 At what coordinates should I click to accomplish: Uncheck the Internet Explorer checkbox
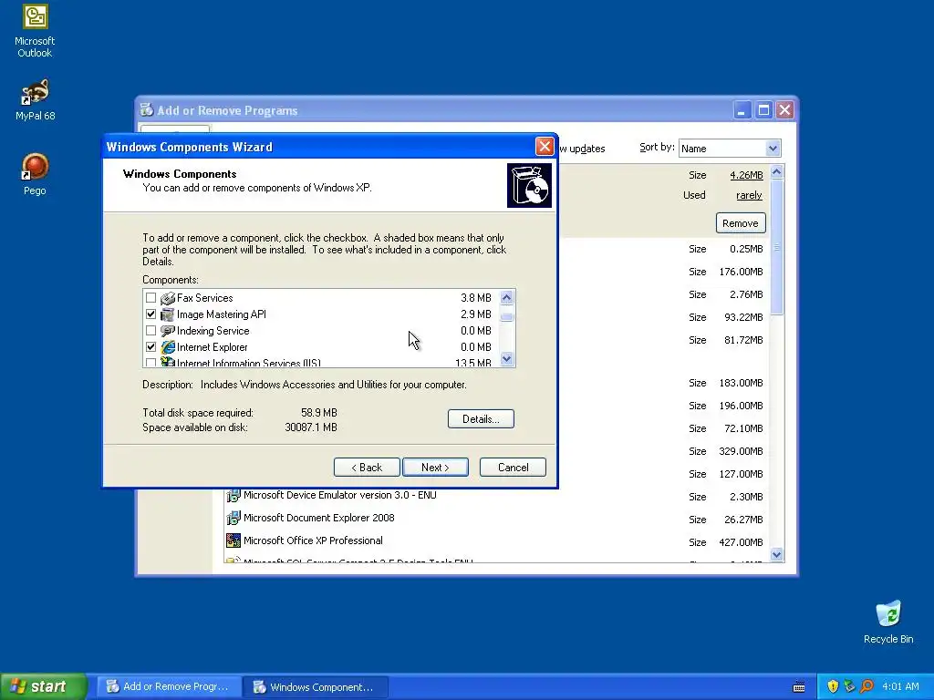(x=151, y=347)
